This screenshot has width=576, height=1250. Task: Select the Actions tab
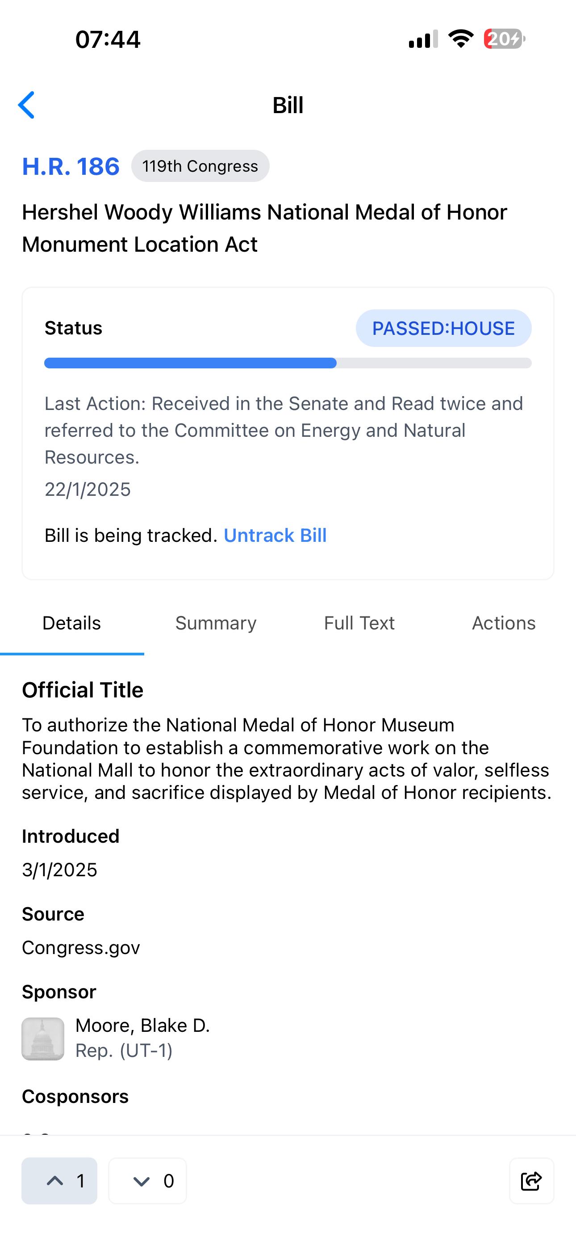click(504, 623)
